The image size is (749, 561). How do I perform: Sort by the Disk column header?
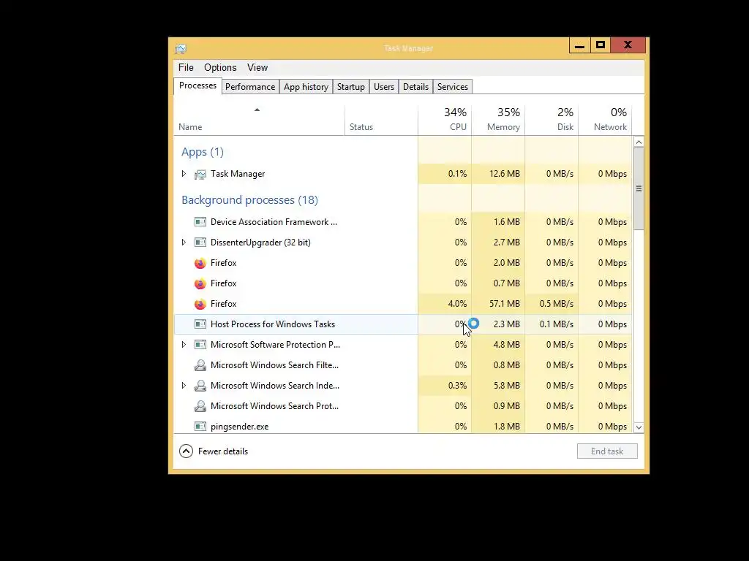click(x=552, y=121)
